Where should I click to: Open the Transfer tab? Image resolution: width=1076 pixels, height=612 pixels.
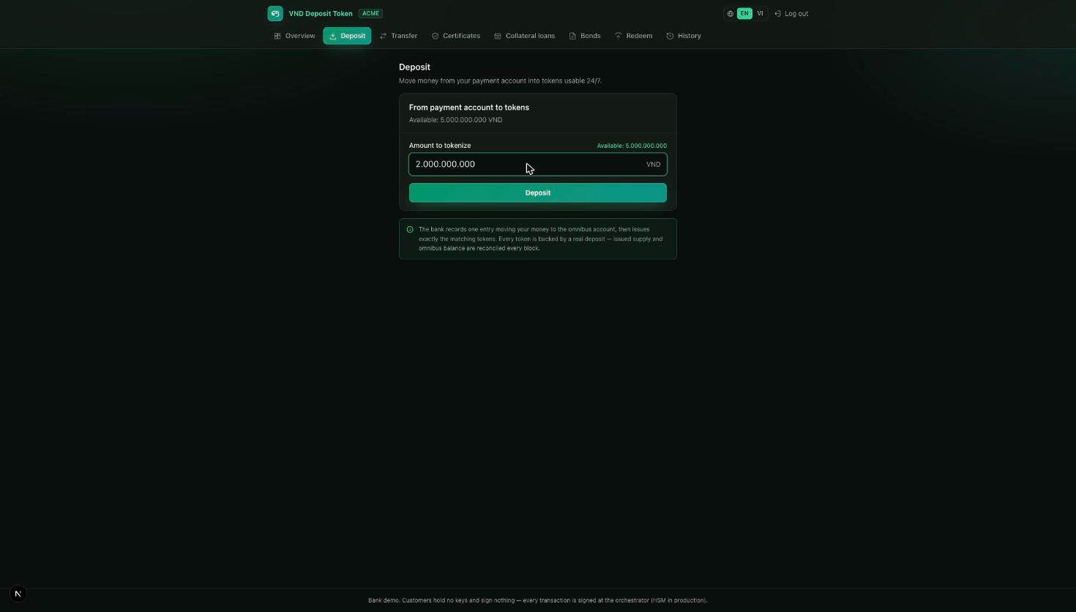399,36
